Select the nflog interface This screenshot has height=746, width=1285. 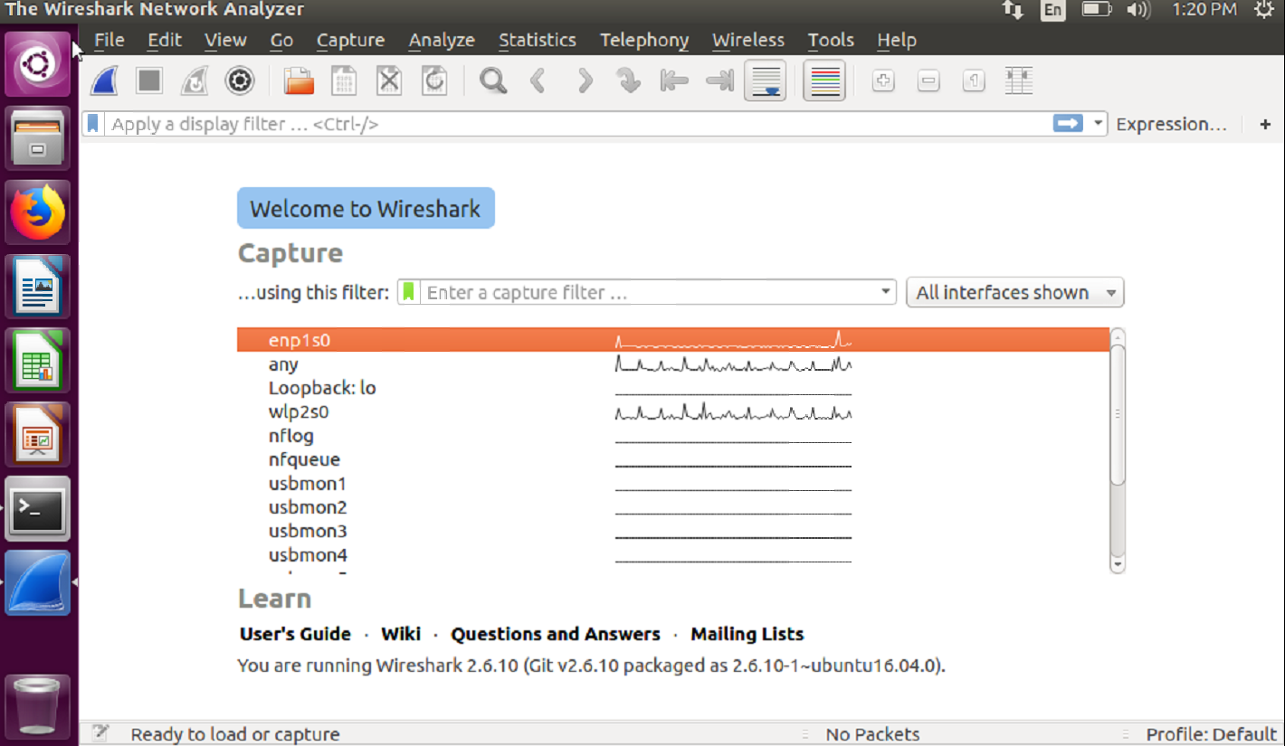click(x=673, y=436)
